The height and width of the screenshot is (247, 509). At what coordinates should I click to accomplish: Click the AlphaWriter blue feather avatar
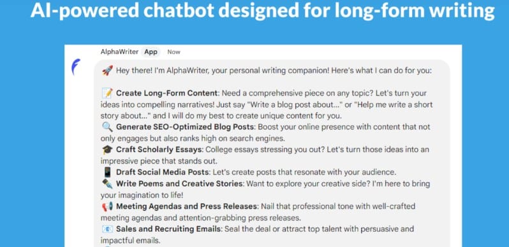[76, 67]
